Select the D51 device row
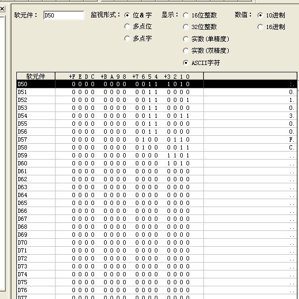299x299 pixels. click(157, 92)
